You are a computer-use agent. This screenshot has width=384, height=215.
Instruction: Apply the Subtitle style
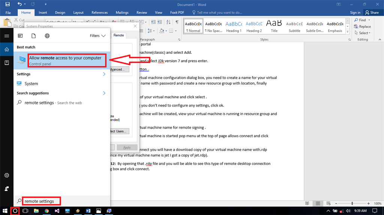294,26
